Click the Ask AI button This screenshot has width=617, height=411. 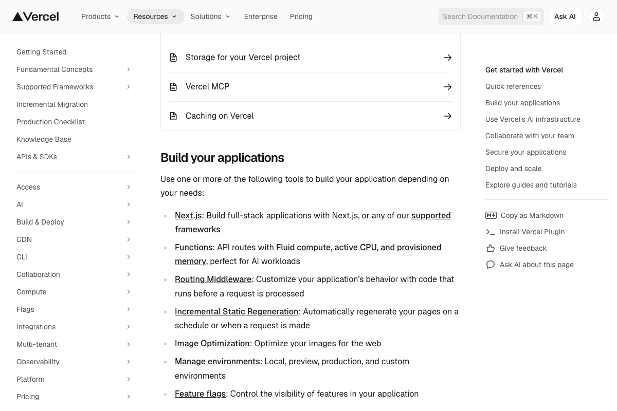pos(565,16)
